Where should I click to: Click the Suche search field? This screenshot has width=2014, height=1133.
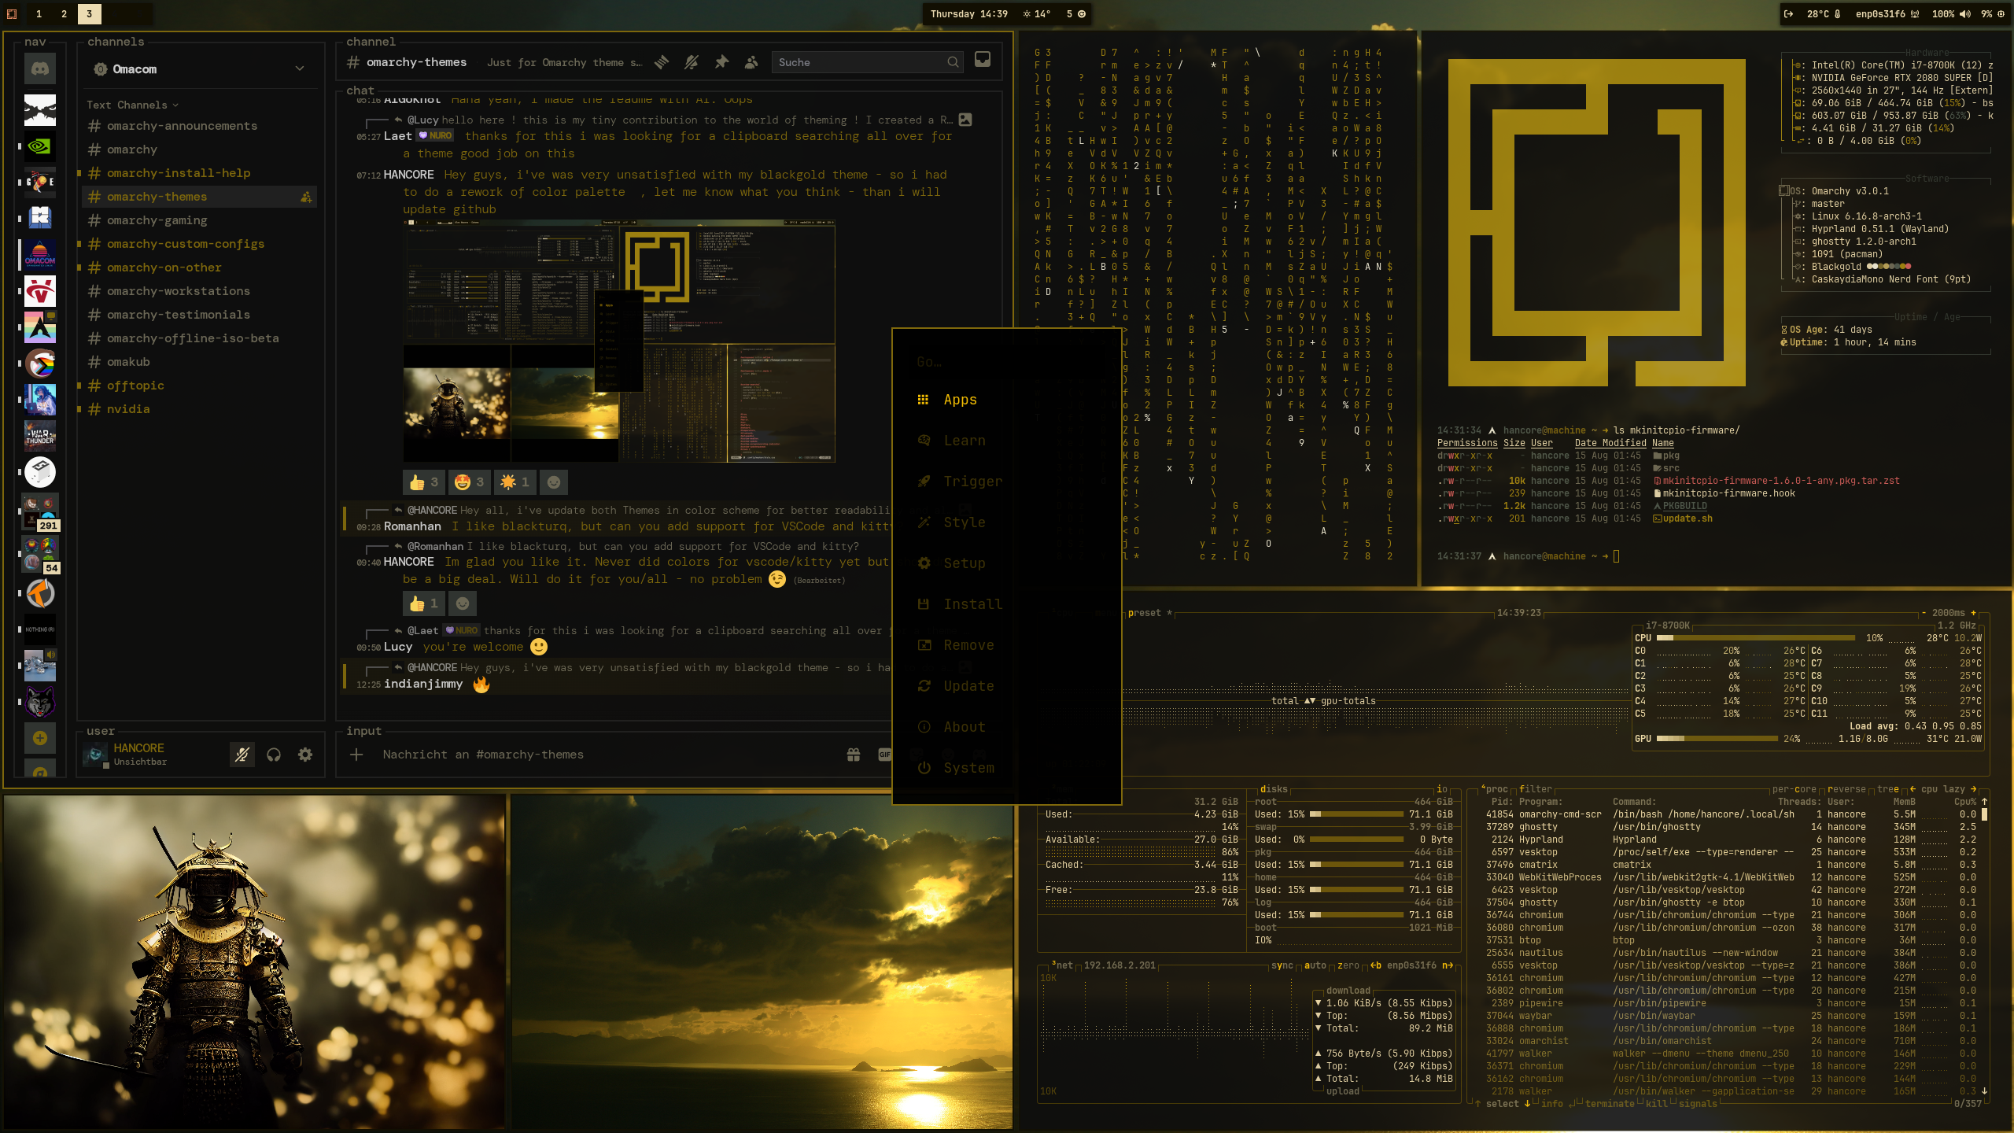[x=860, y=62]
